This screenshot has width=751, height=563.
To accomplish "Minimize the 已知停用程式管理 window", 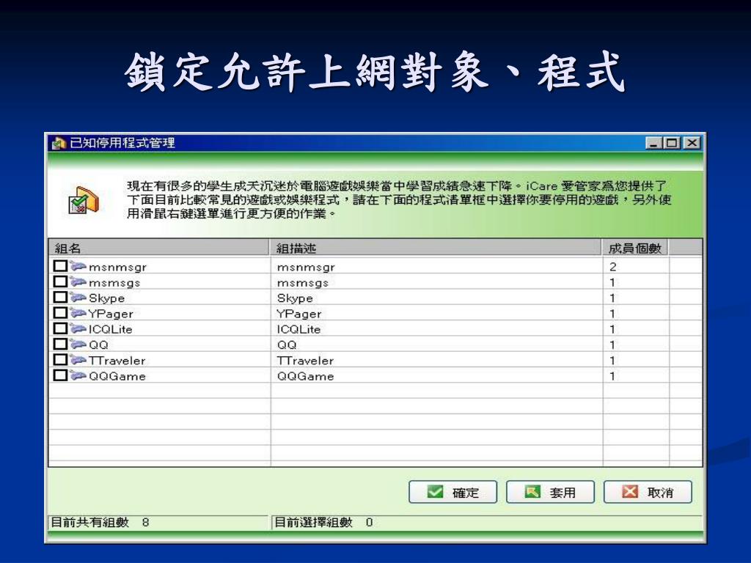I will (653, 143).
